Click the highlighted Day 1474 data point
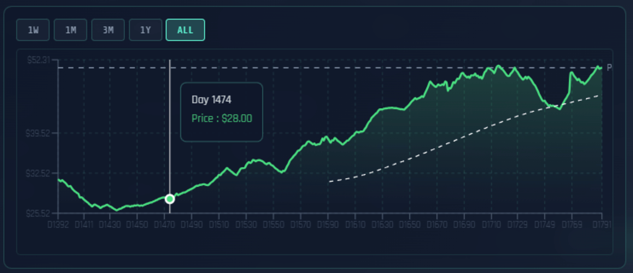 pyautogui.click(x=170, y=199)
